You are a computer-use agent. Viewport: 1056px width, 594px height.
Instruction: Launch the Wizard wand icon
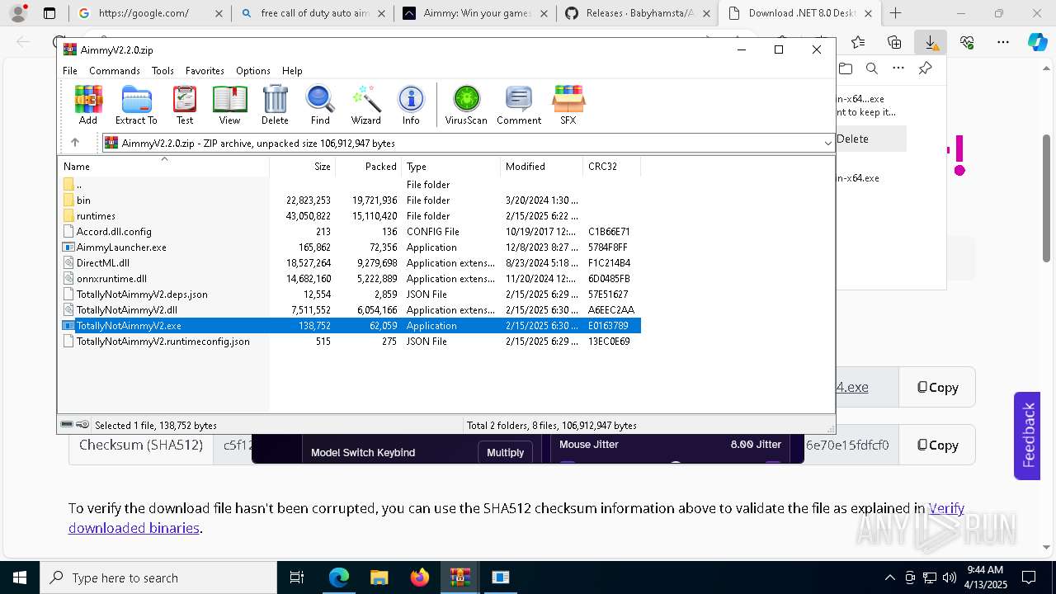click(x=365, y=106)
